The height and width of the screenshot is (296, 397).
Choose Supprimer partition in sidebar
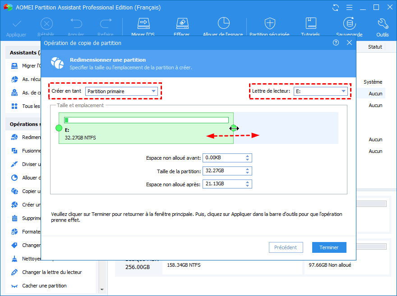click(x=26, y=218)
